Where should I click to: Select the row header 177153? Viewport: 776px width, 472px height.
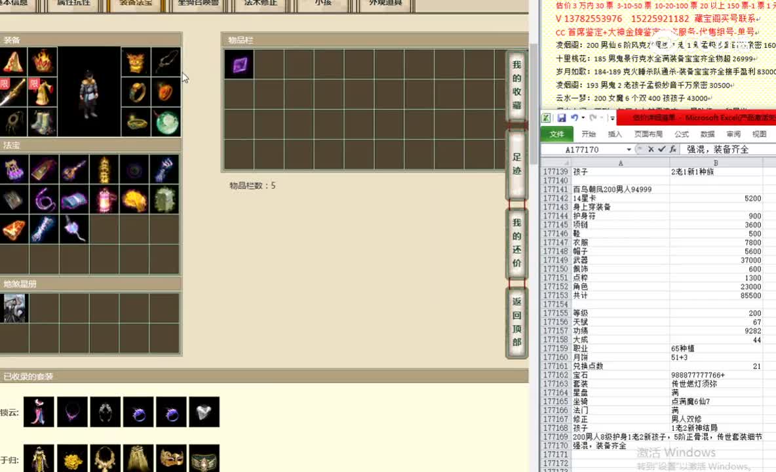556,296
